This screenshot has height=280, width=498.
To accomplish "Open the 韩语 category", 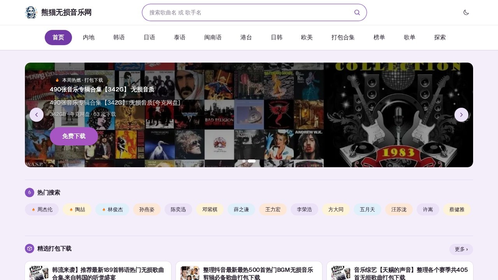I will click(x=119, y=37).
